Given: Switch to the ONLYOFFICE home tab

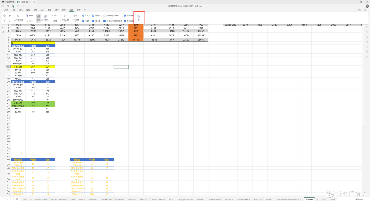Looking at the screenshot, I should pos(8,2).
